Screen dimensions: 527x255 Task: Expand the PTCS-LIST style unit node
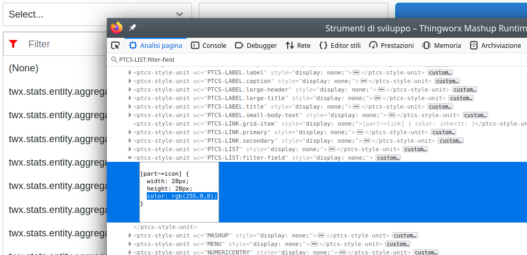[130, 149]
